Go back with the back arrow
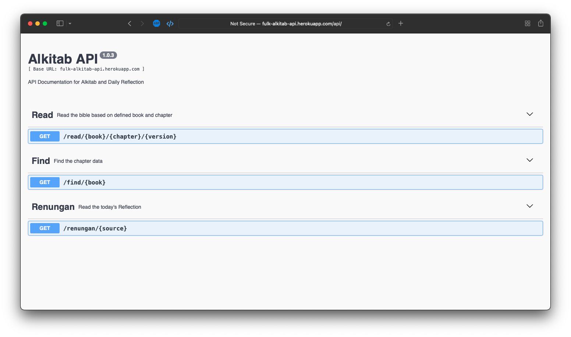The width and height of the screenshot is (571, 337). point(130,24)
